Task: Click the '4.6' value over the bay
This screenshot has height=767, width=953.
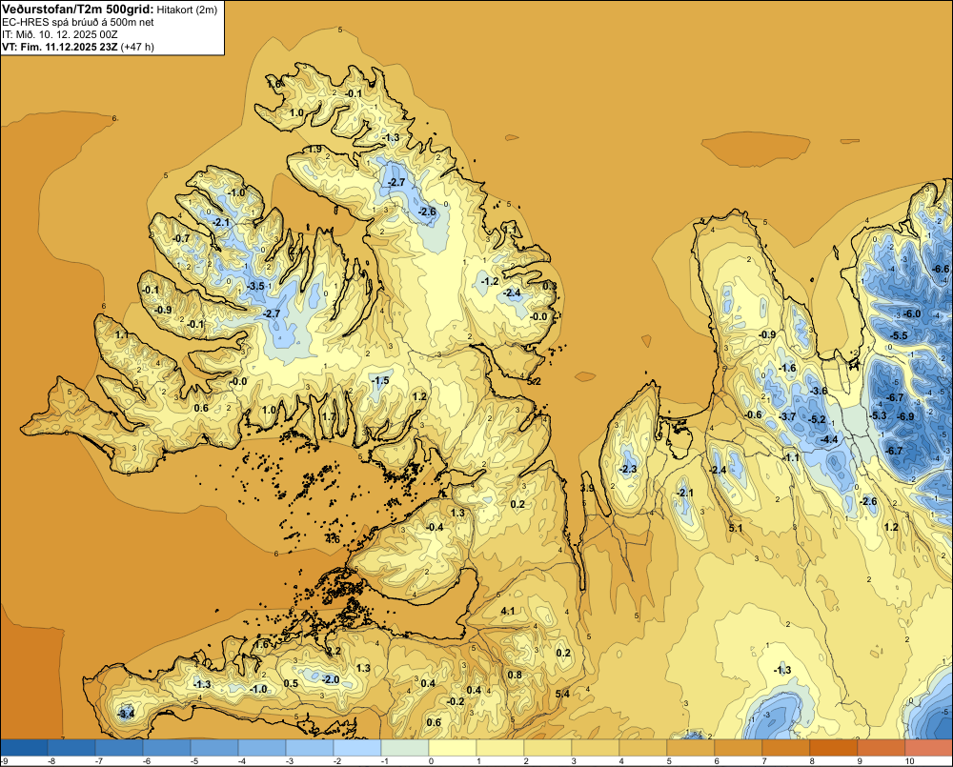Action: tap(333, 539)
